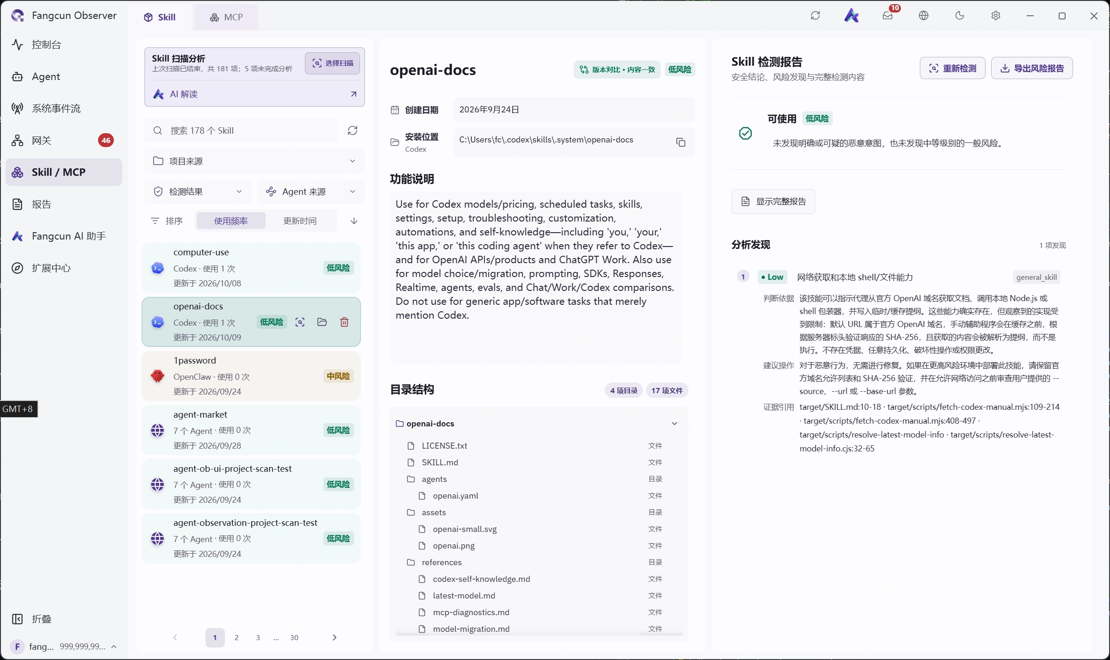Expand the user account menu at bottom
This screenshot has width=1110, height=660.
pyautogui.click(x=64, y=646)
